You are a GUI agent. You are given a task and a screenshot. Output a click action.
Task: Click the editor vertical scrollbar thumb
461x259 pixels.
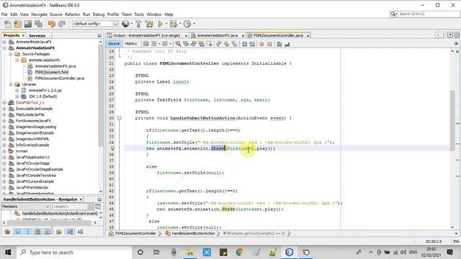tap(452, 121)
